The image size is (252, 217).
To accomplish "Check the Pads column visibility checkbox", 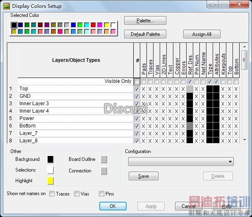I will (x=143, y=82).
